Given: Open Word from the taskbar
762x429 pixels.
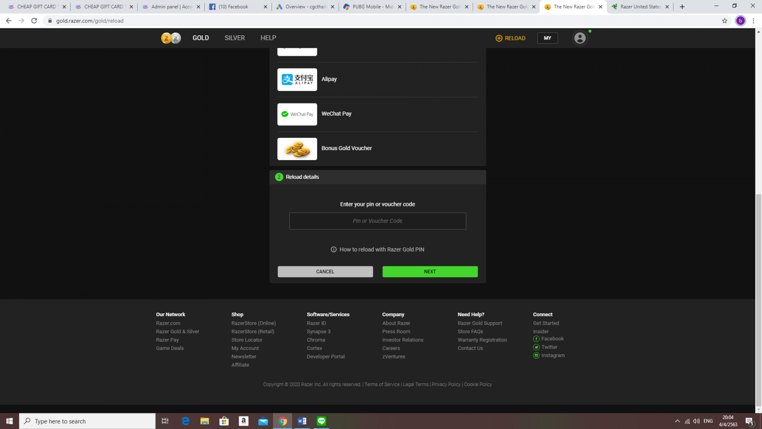Looking at the screenshot, I should click(302, 421).
